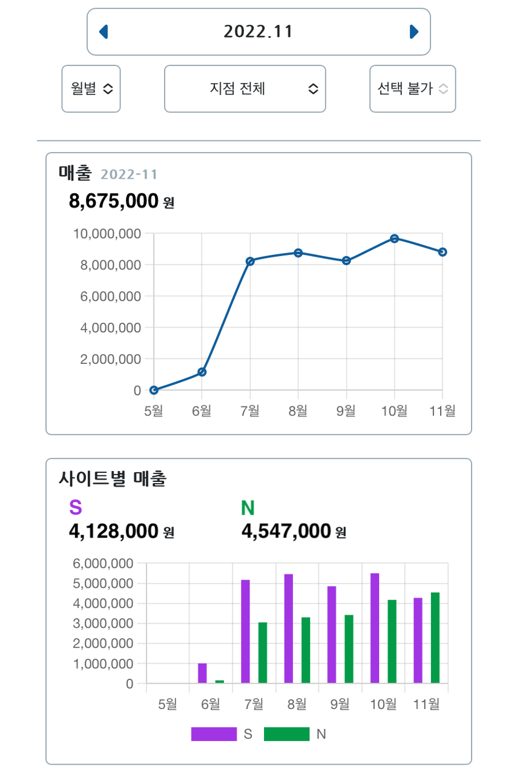Viewport: 517px width, 775px height.
Task: Click the 5월 data point on the line chart
Action: [154, 390]
